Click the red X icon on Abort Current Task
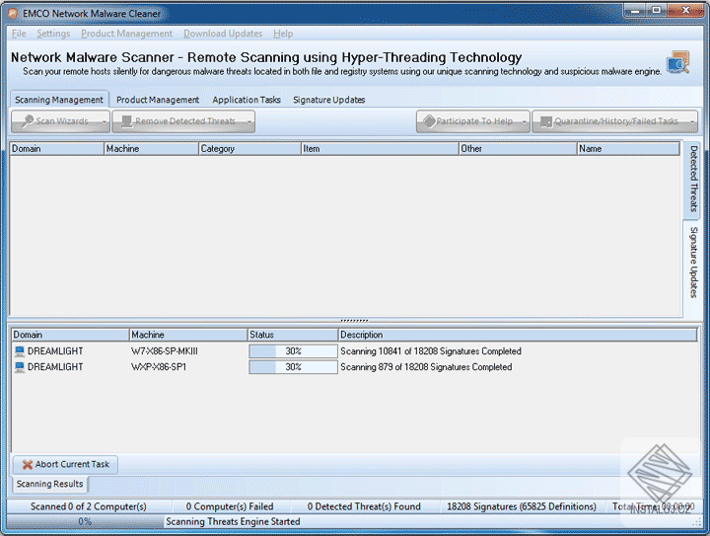This screenshot has height=536, width=710. click(x=28, y=464)
